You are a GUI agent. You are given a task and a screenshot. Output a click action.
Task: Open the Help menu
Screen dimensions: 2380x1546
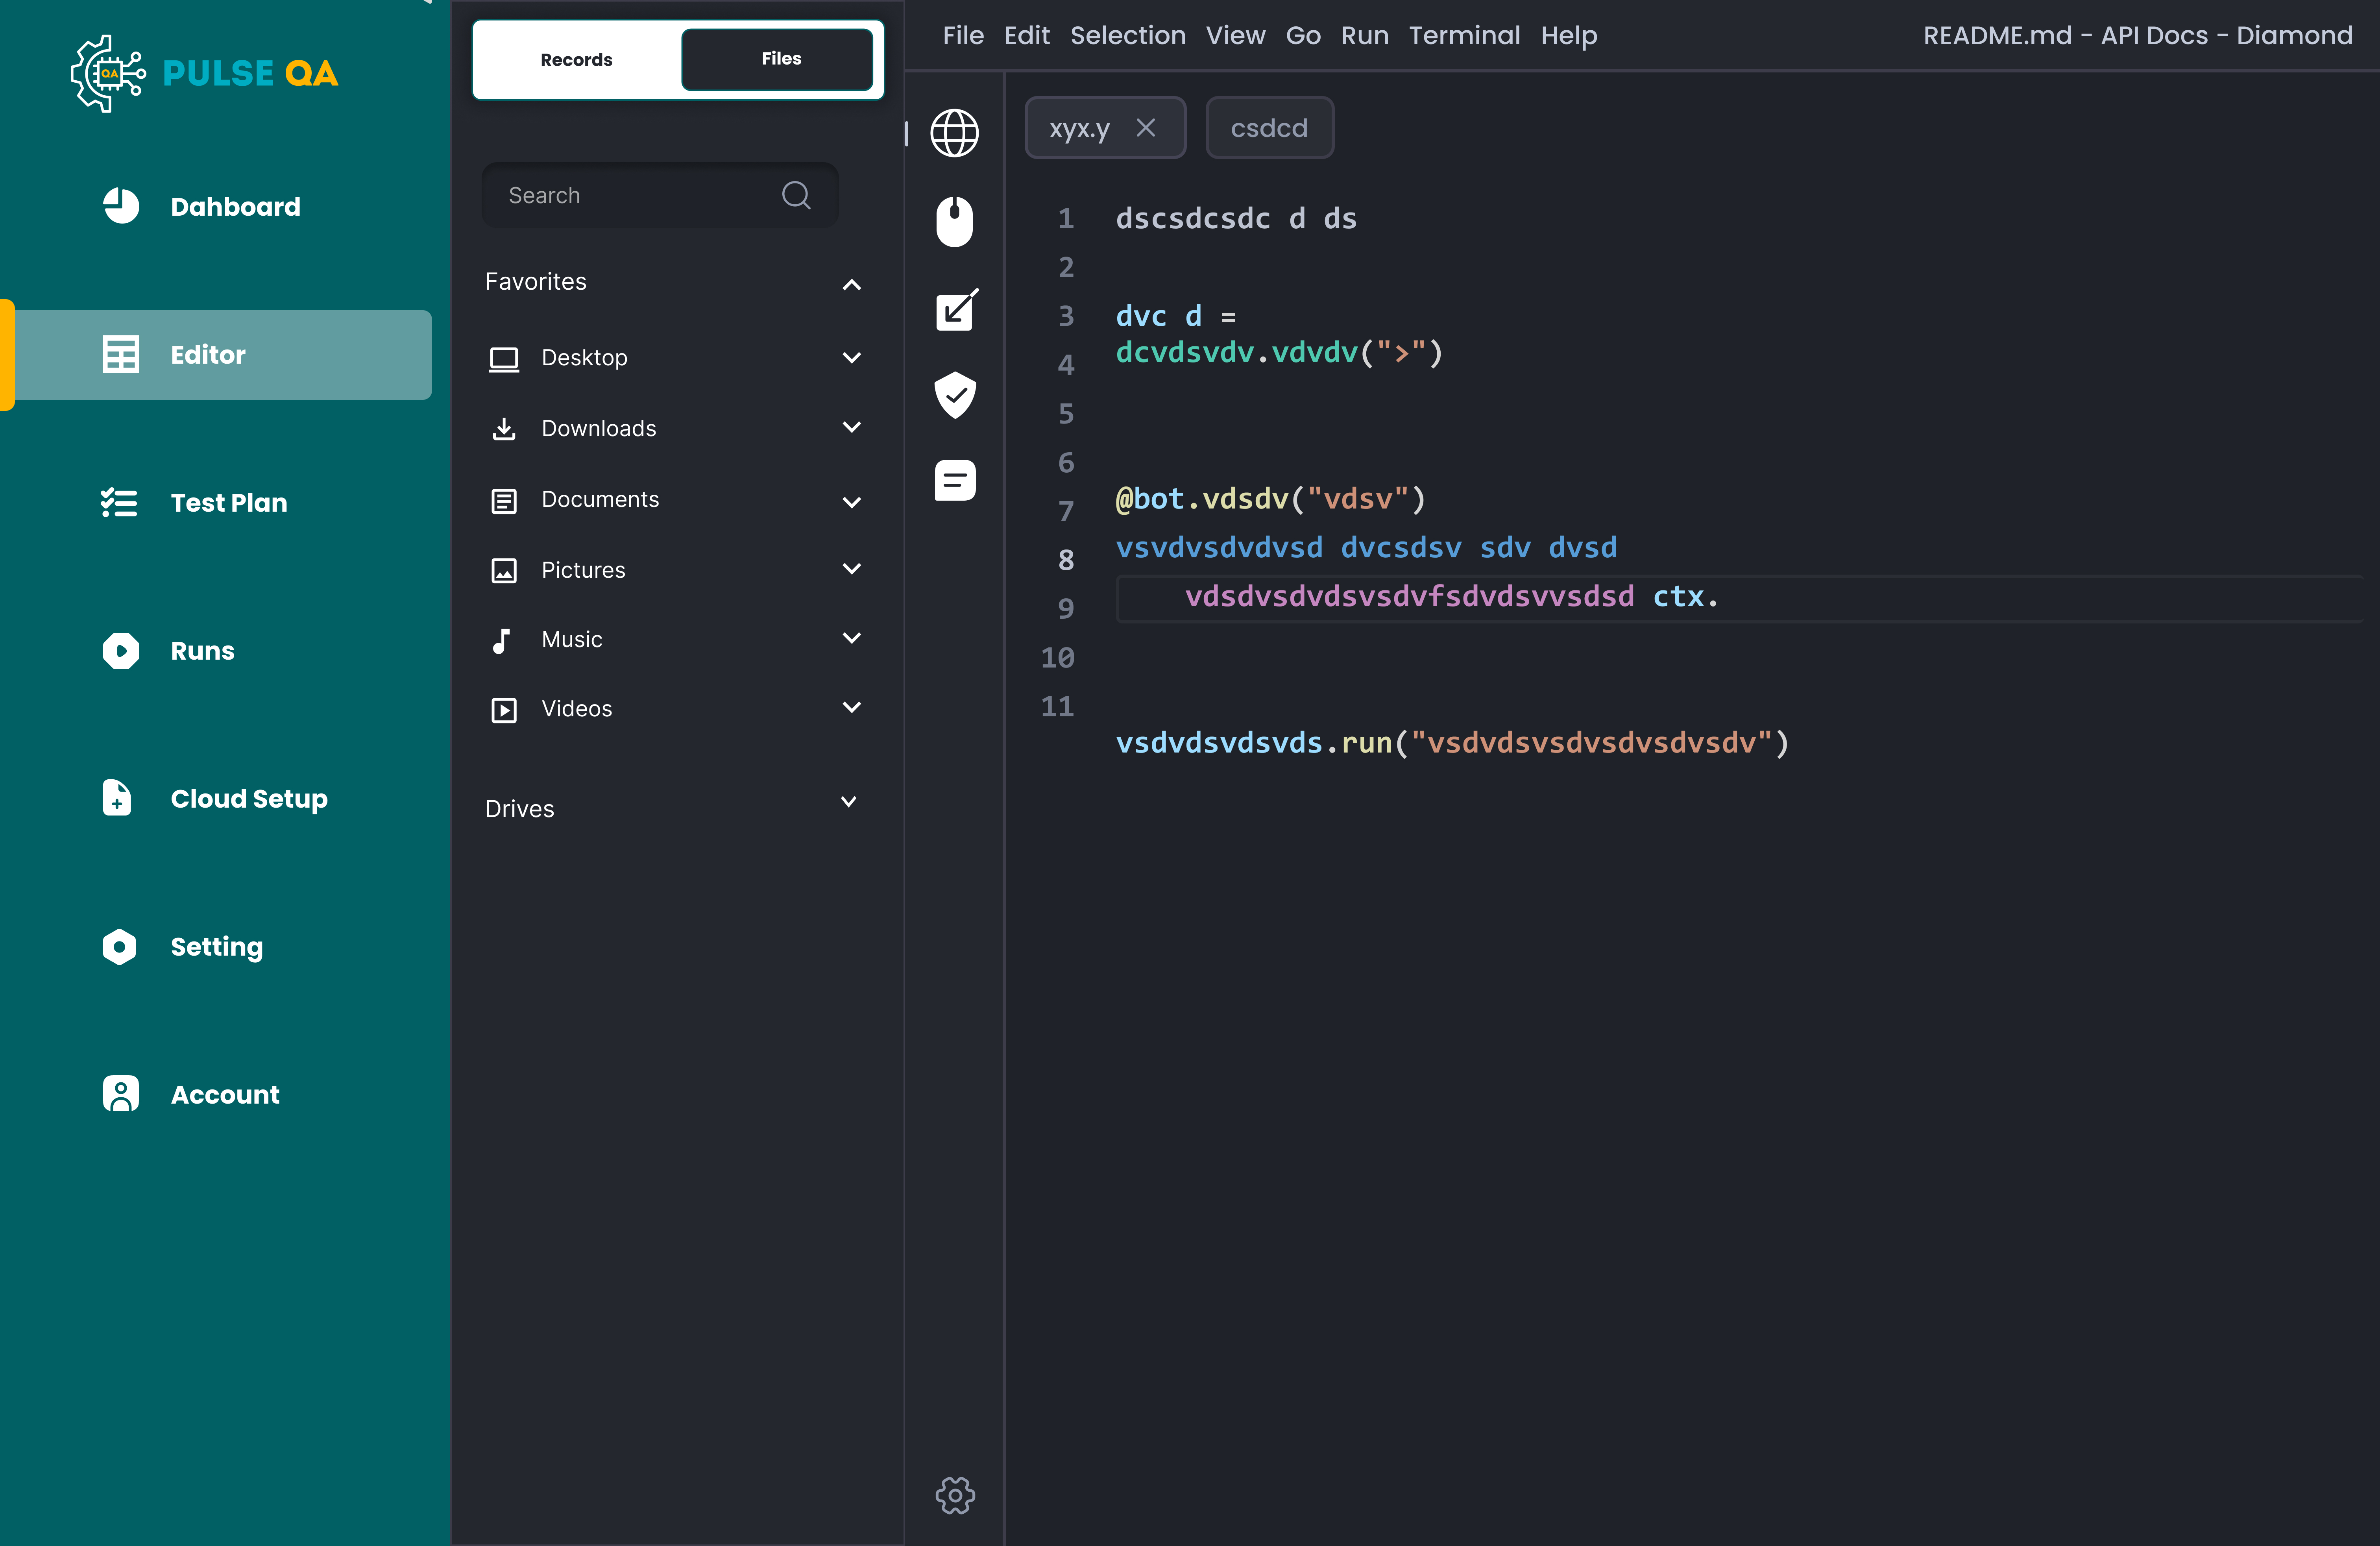[x=1568, y=35]
